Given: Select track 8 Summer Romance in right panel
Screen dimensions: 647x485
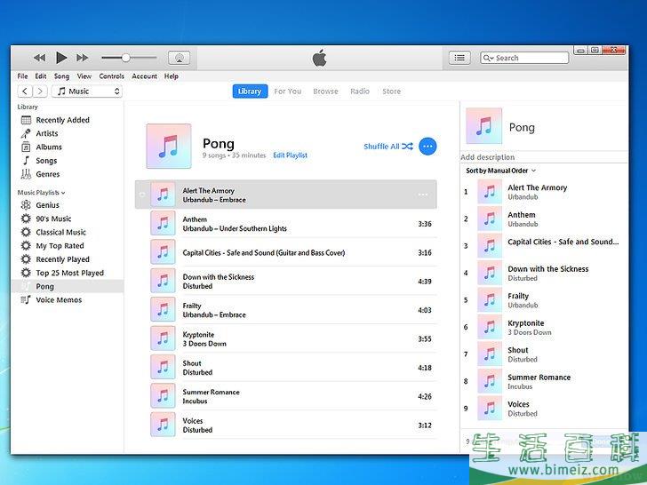Looking at the screenshot, I should coord(544,381).
